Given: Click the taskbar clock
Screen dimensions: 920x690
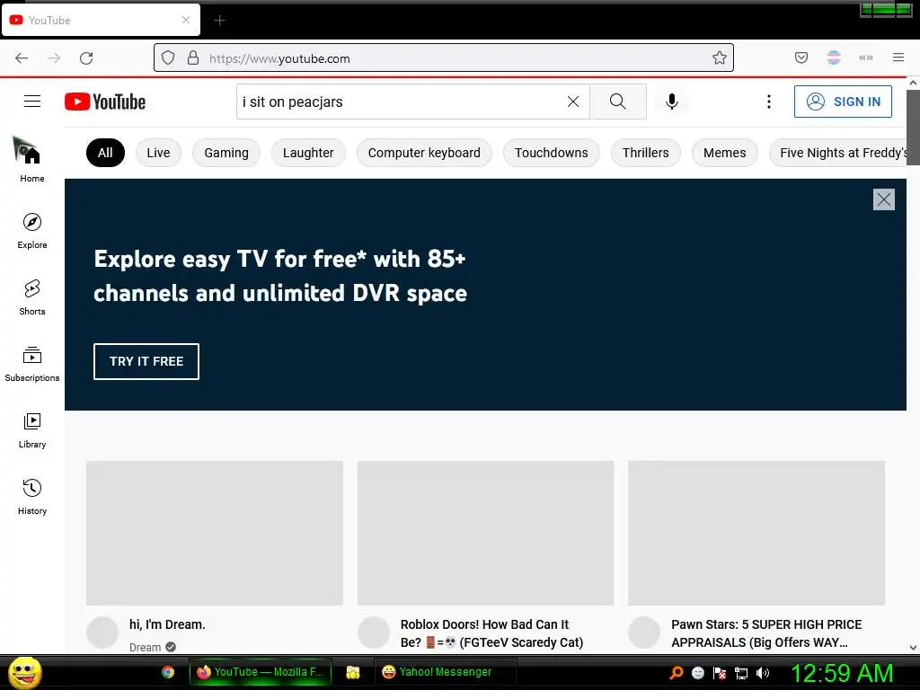Looking at the screenshot, I should coord(842,673).
